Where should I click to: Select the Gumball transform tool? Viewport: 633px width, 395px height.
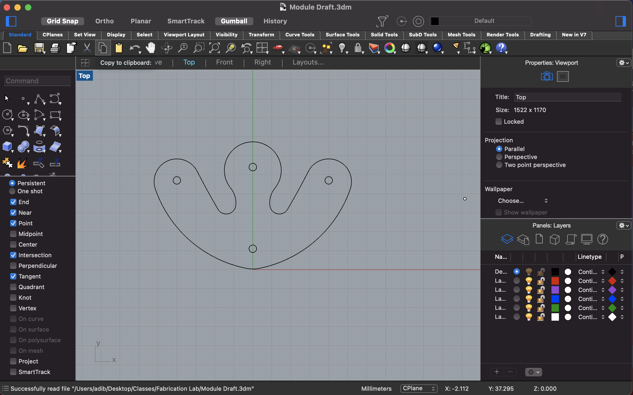[234, 20]
